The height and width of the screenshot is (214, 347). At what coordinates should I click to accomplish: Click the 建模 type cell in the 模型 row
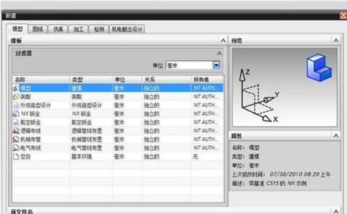point(76,88)
